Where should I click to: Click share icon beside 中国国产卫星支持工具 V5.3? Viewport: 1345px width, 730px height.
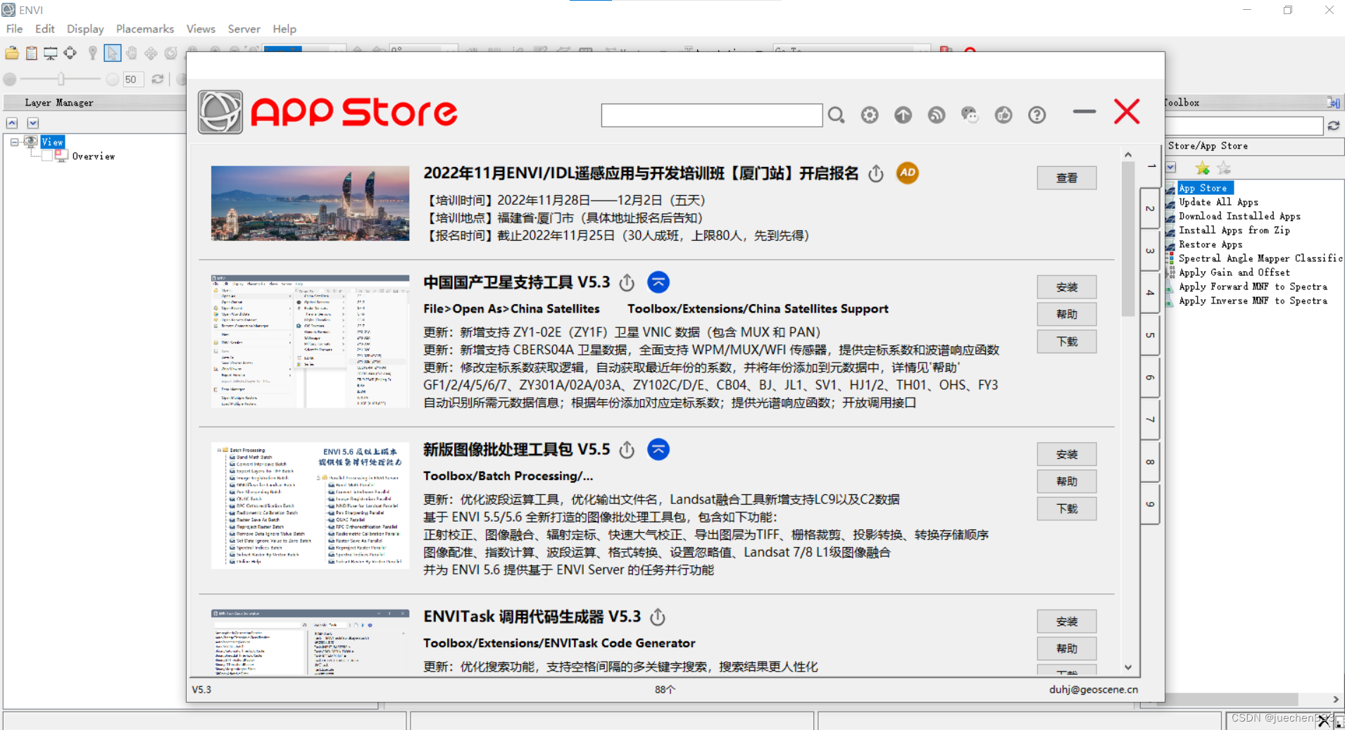click(x=627, y=283)
